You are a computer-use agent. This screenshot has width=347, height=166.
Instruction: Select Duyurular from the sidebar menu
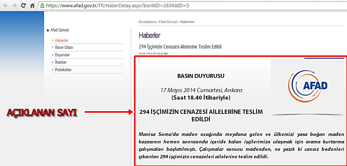click(62, 55)
